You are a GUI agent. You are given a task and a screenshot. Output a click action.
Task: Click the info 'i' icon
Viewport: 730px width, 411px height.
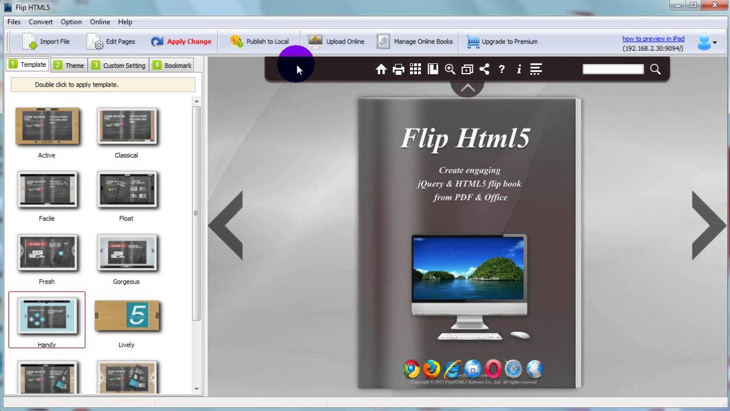519,69
